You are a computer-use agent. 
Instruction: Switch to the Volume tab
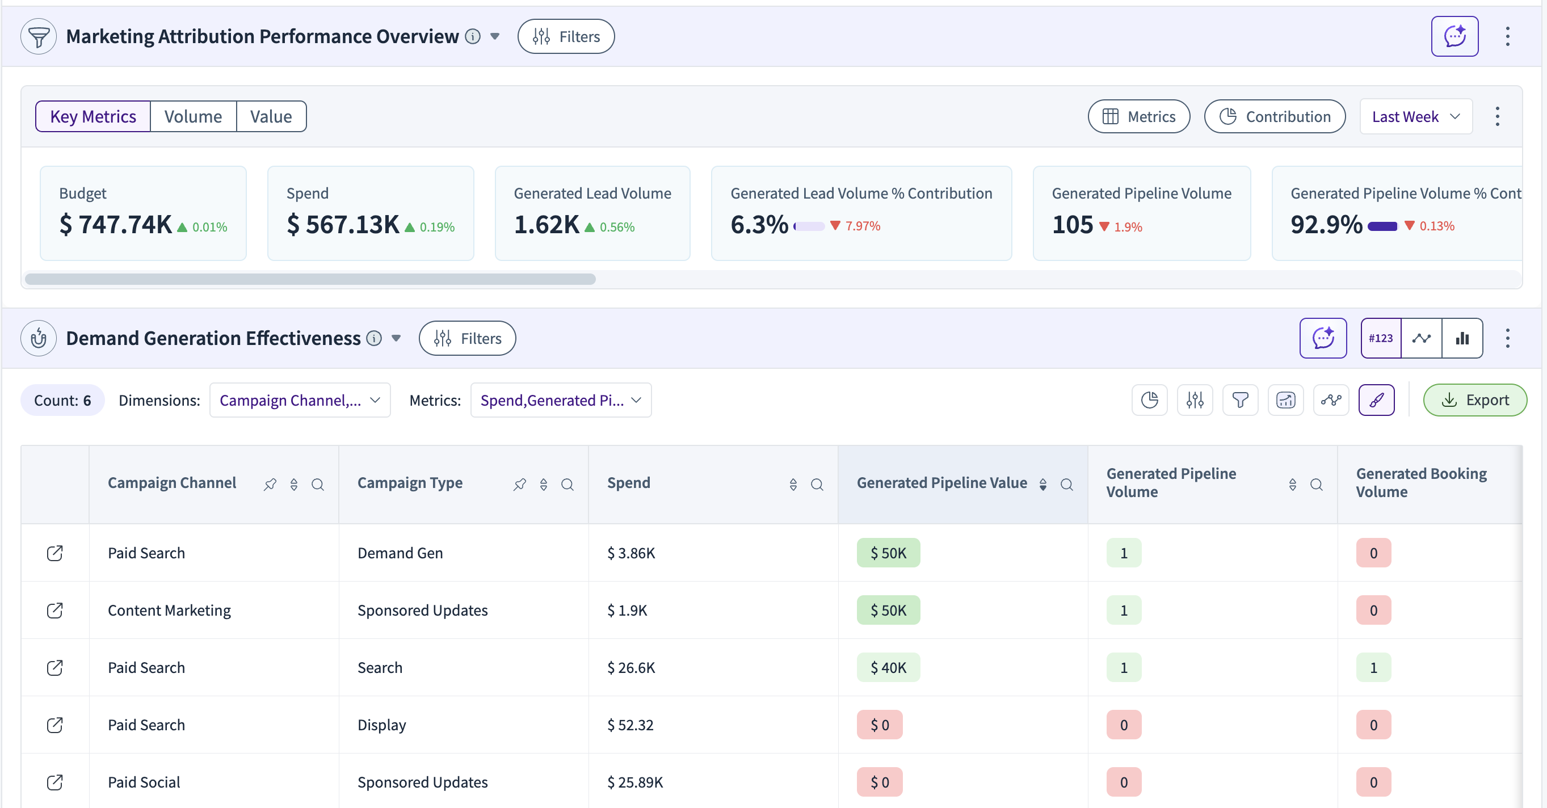pos(193,116)
